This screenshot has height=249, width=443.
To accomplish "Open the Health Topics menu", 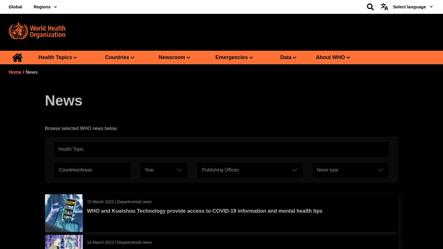I will pyautogui.click(x=58, y=57).
